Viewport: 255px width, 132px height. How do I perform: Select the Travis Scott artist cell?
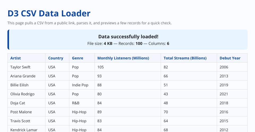tap(20, 121)
